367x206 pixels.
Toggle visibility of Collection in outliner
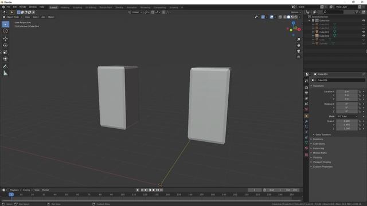364,21
